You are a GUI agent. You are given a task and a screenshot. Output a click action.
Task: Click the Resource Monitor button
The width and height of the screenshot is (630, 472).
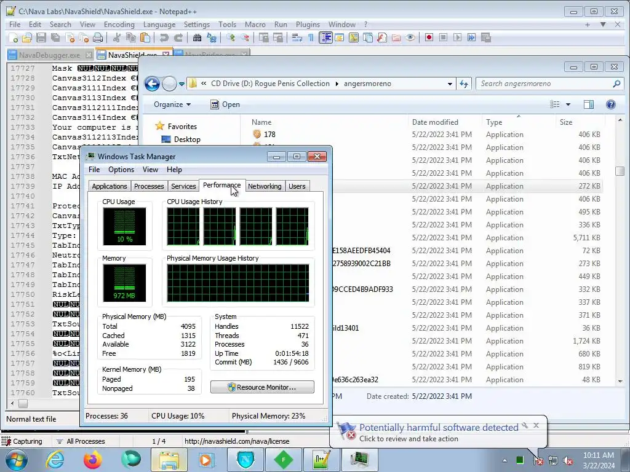click(262, 387)
